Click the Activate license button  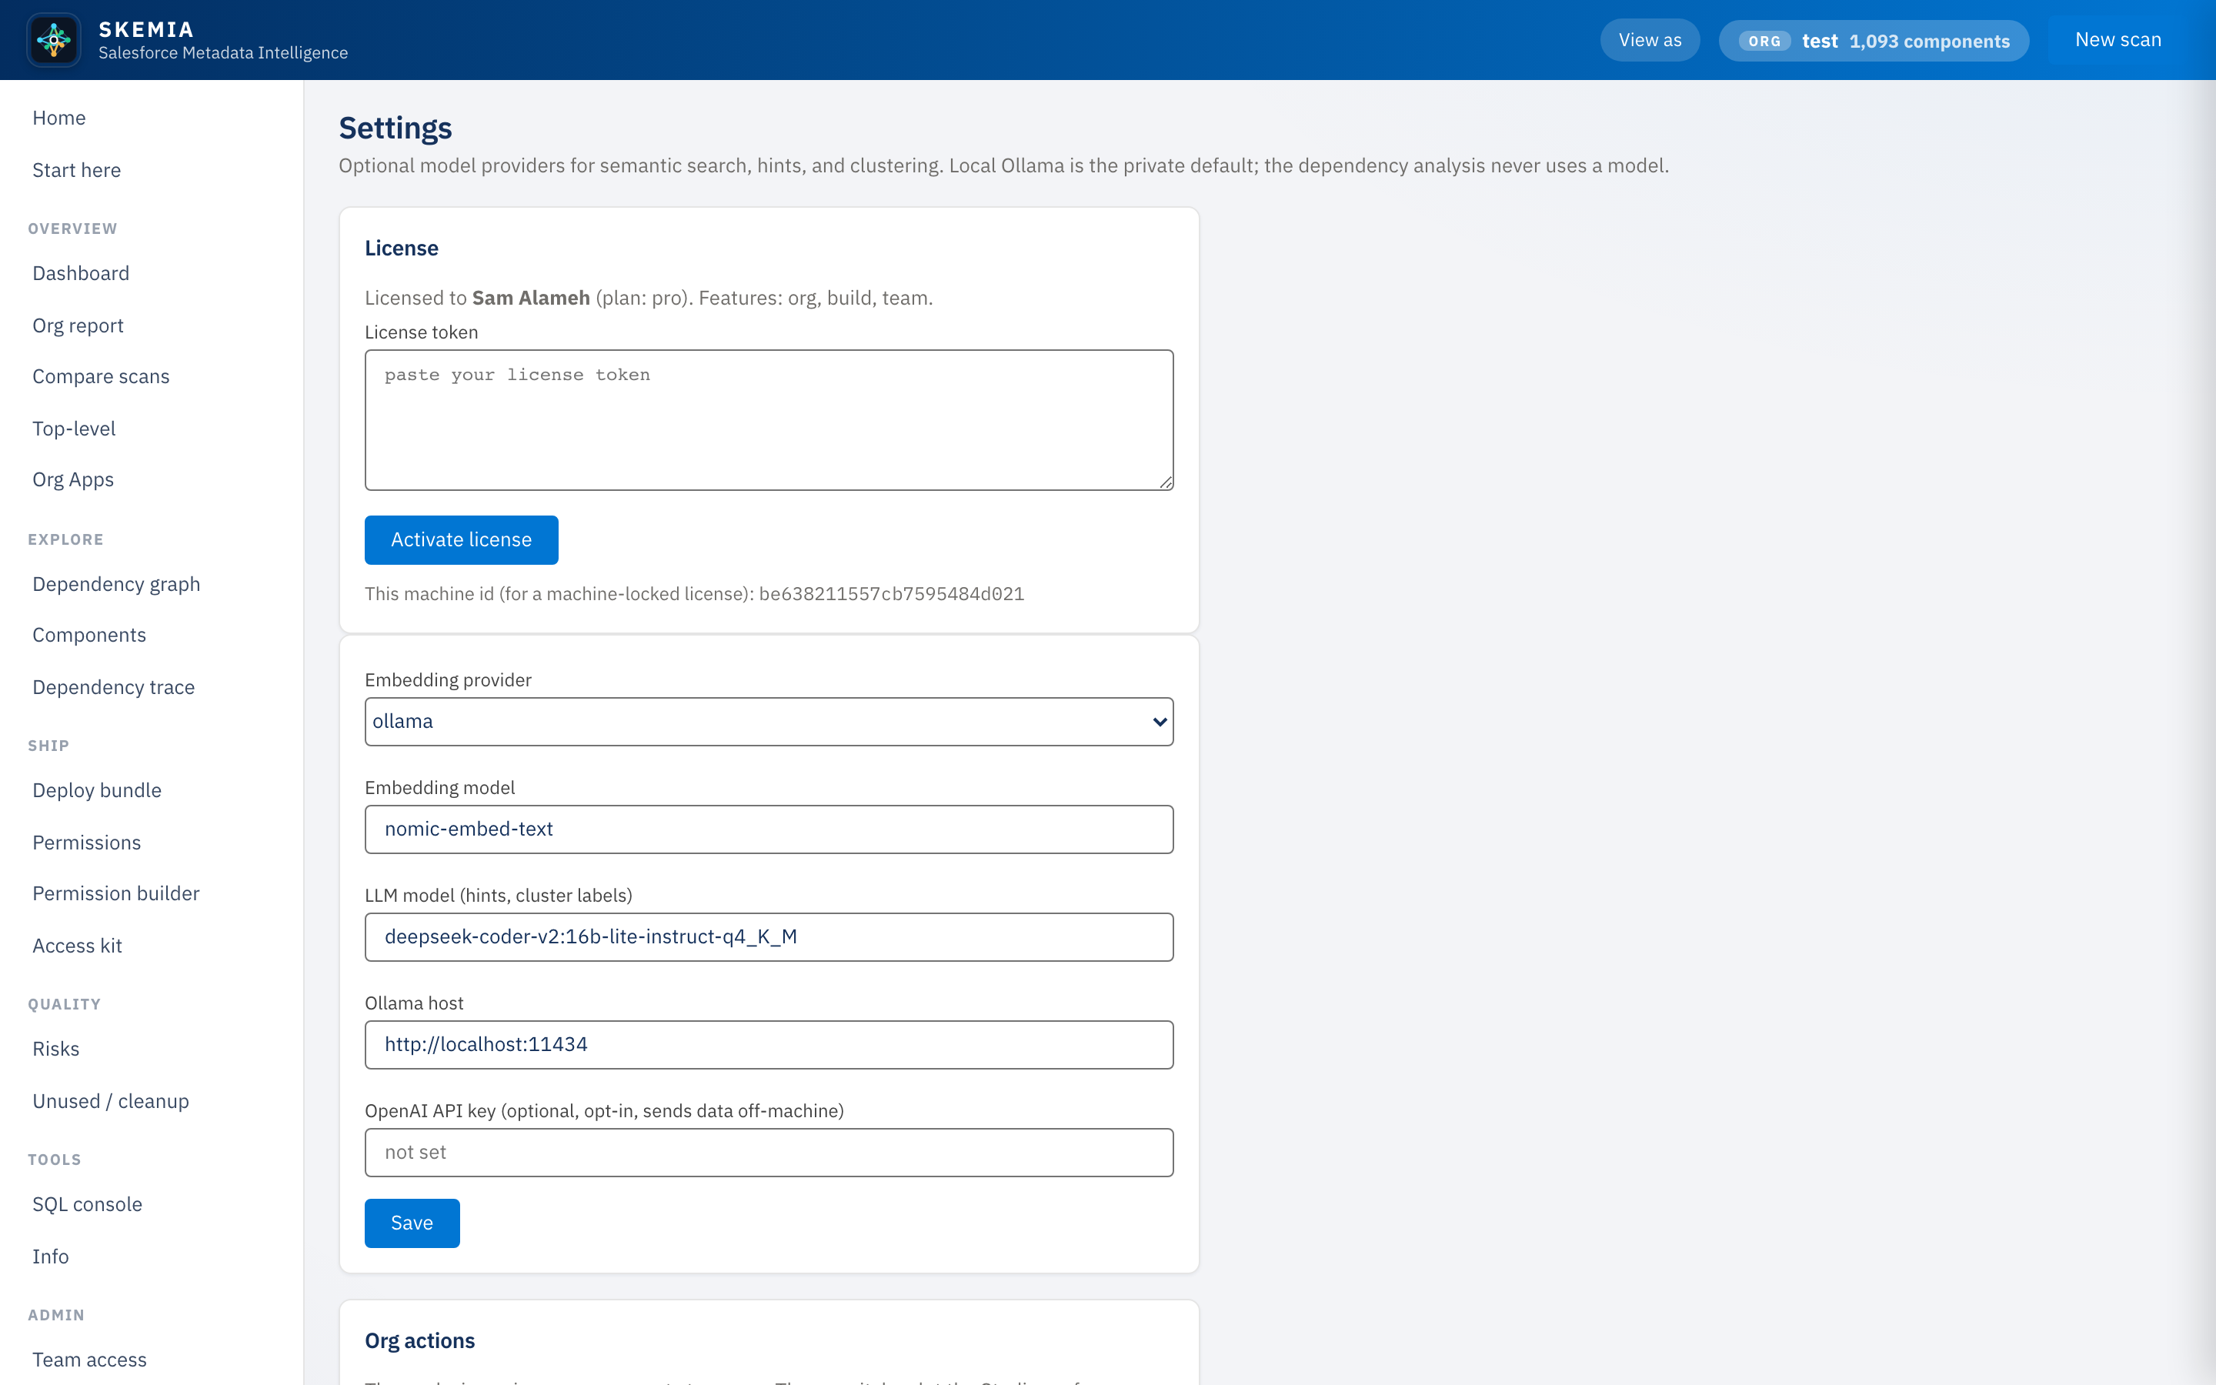461,540
